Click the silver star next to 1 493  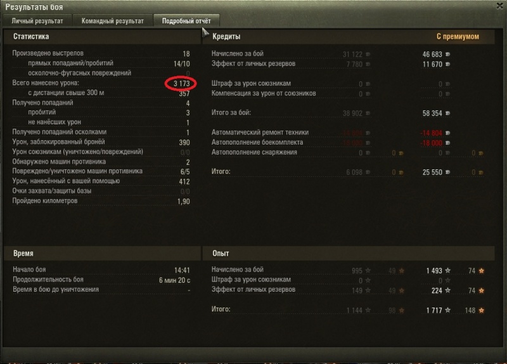tap(448, 271)
